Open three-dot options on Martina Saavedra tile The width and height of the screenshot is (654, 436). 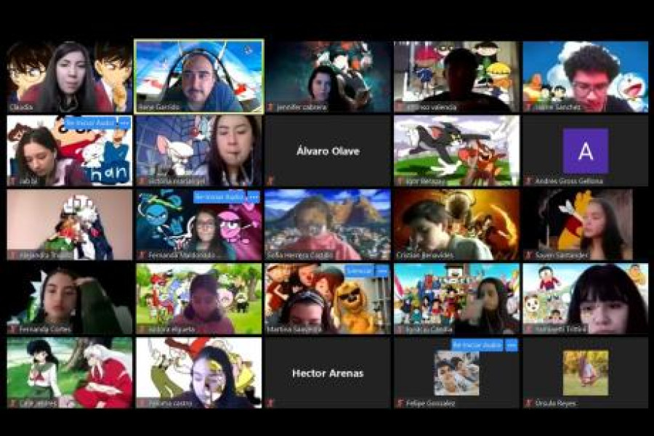tap(382, 270)
